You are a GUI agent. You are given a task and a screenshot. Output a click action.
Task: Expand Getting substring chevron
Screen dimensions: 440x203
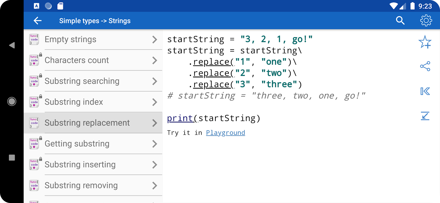[155, 144]
